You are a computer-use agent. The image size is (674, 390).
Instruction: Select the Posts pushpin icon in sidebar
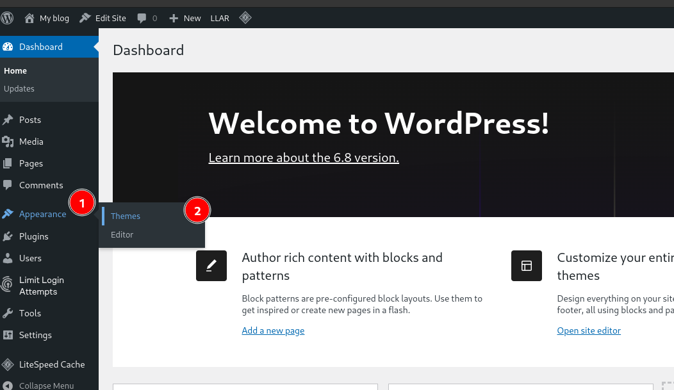point(10,120)
